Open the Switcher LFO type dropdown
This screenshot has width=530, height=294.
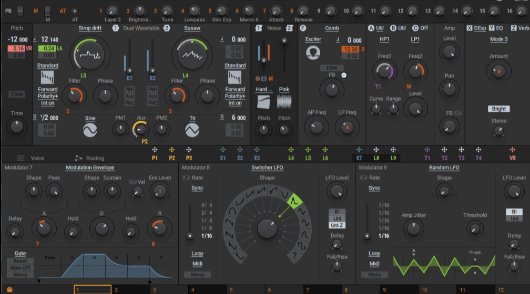tap(267, 167)
